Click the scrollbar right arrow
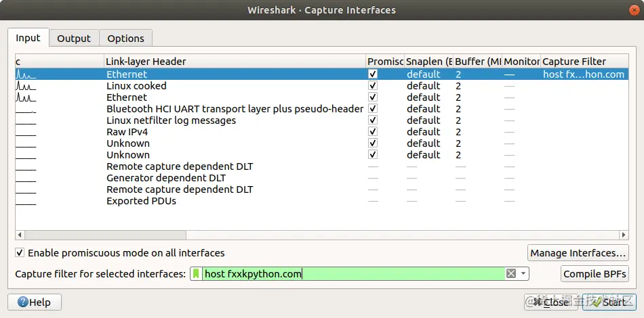The height and width of the screenshot is (318, 644). click(624, 235)
